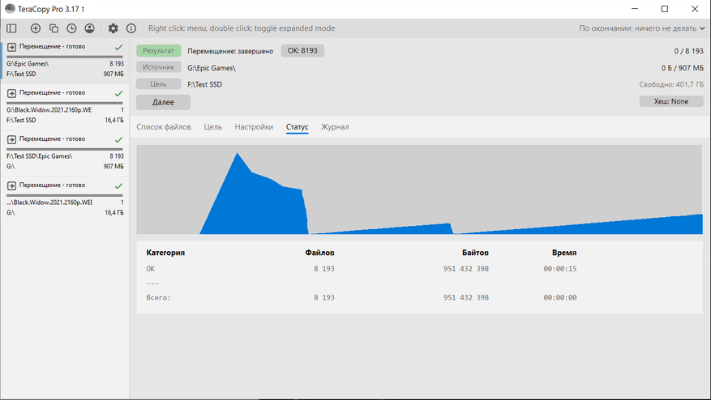Click the Всего: row label
711x400 pixels.
158,298
